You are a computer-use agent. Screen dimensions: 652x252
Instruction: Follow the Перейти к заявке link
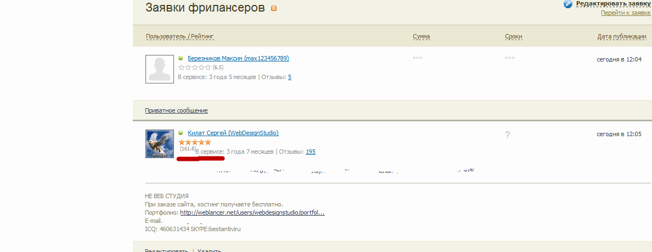(626, 13)
